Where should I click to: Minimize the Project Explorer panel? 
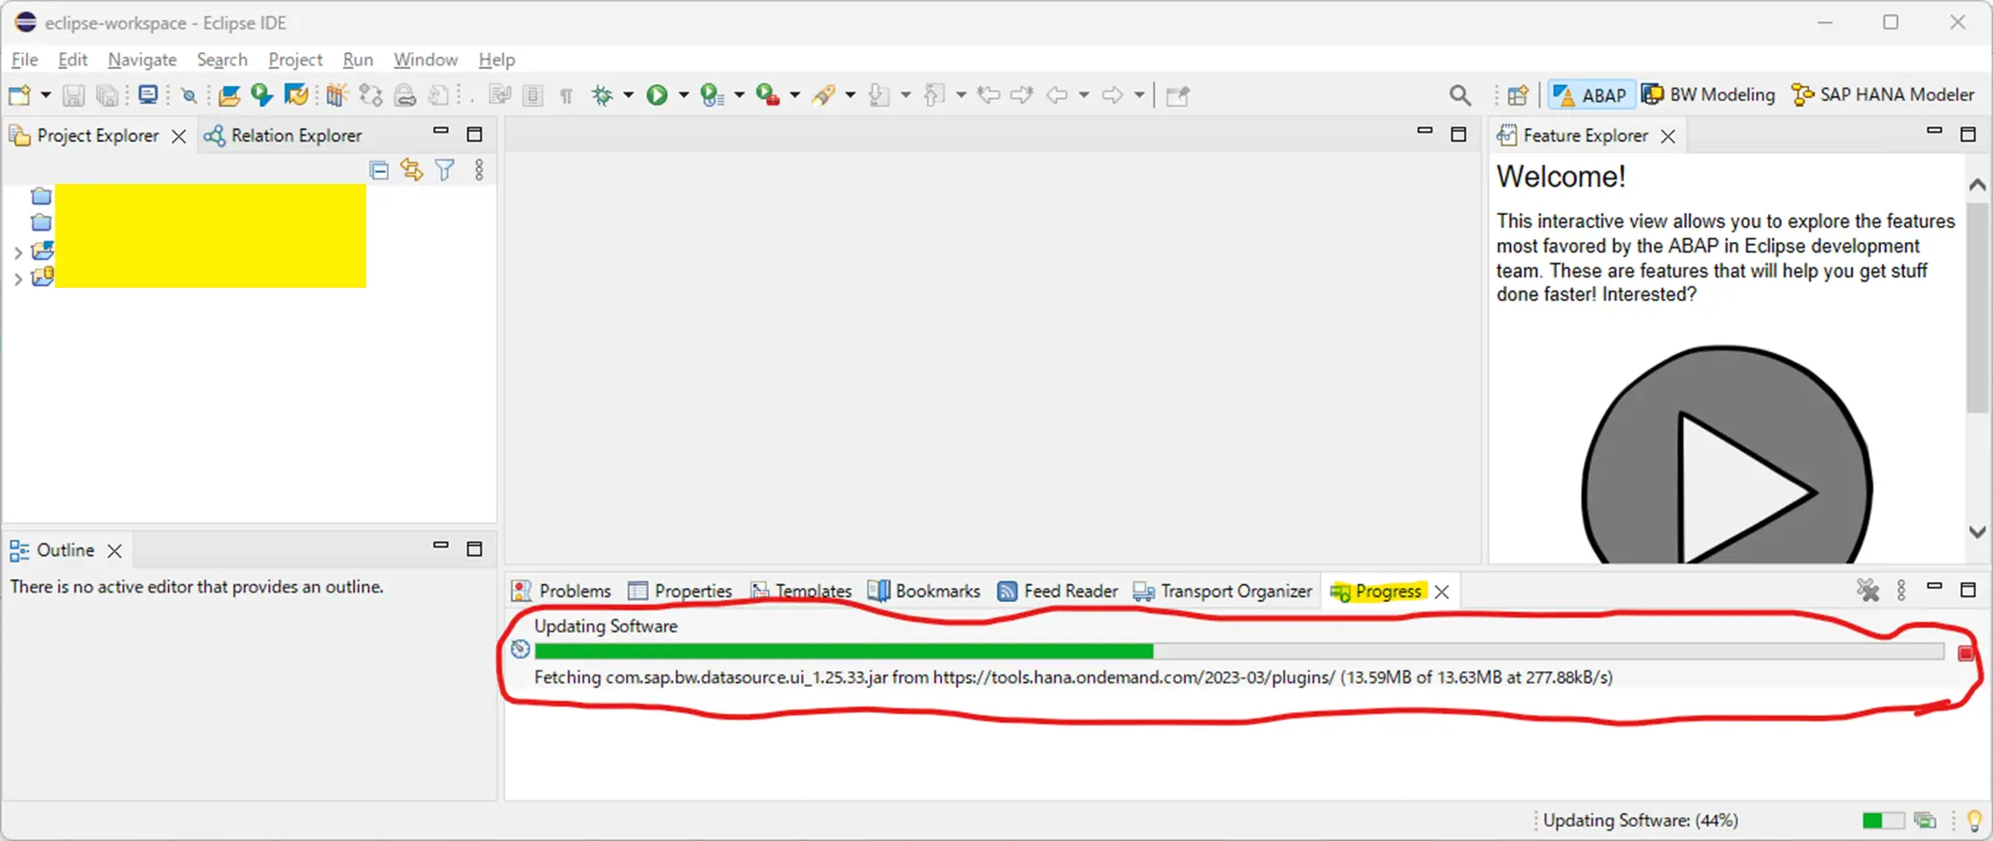[441, 131]
